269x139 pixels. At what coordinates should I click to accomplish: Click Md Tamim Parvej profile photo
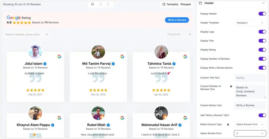pos(98,52)
